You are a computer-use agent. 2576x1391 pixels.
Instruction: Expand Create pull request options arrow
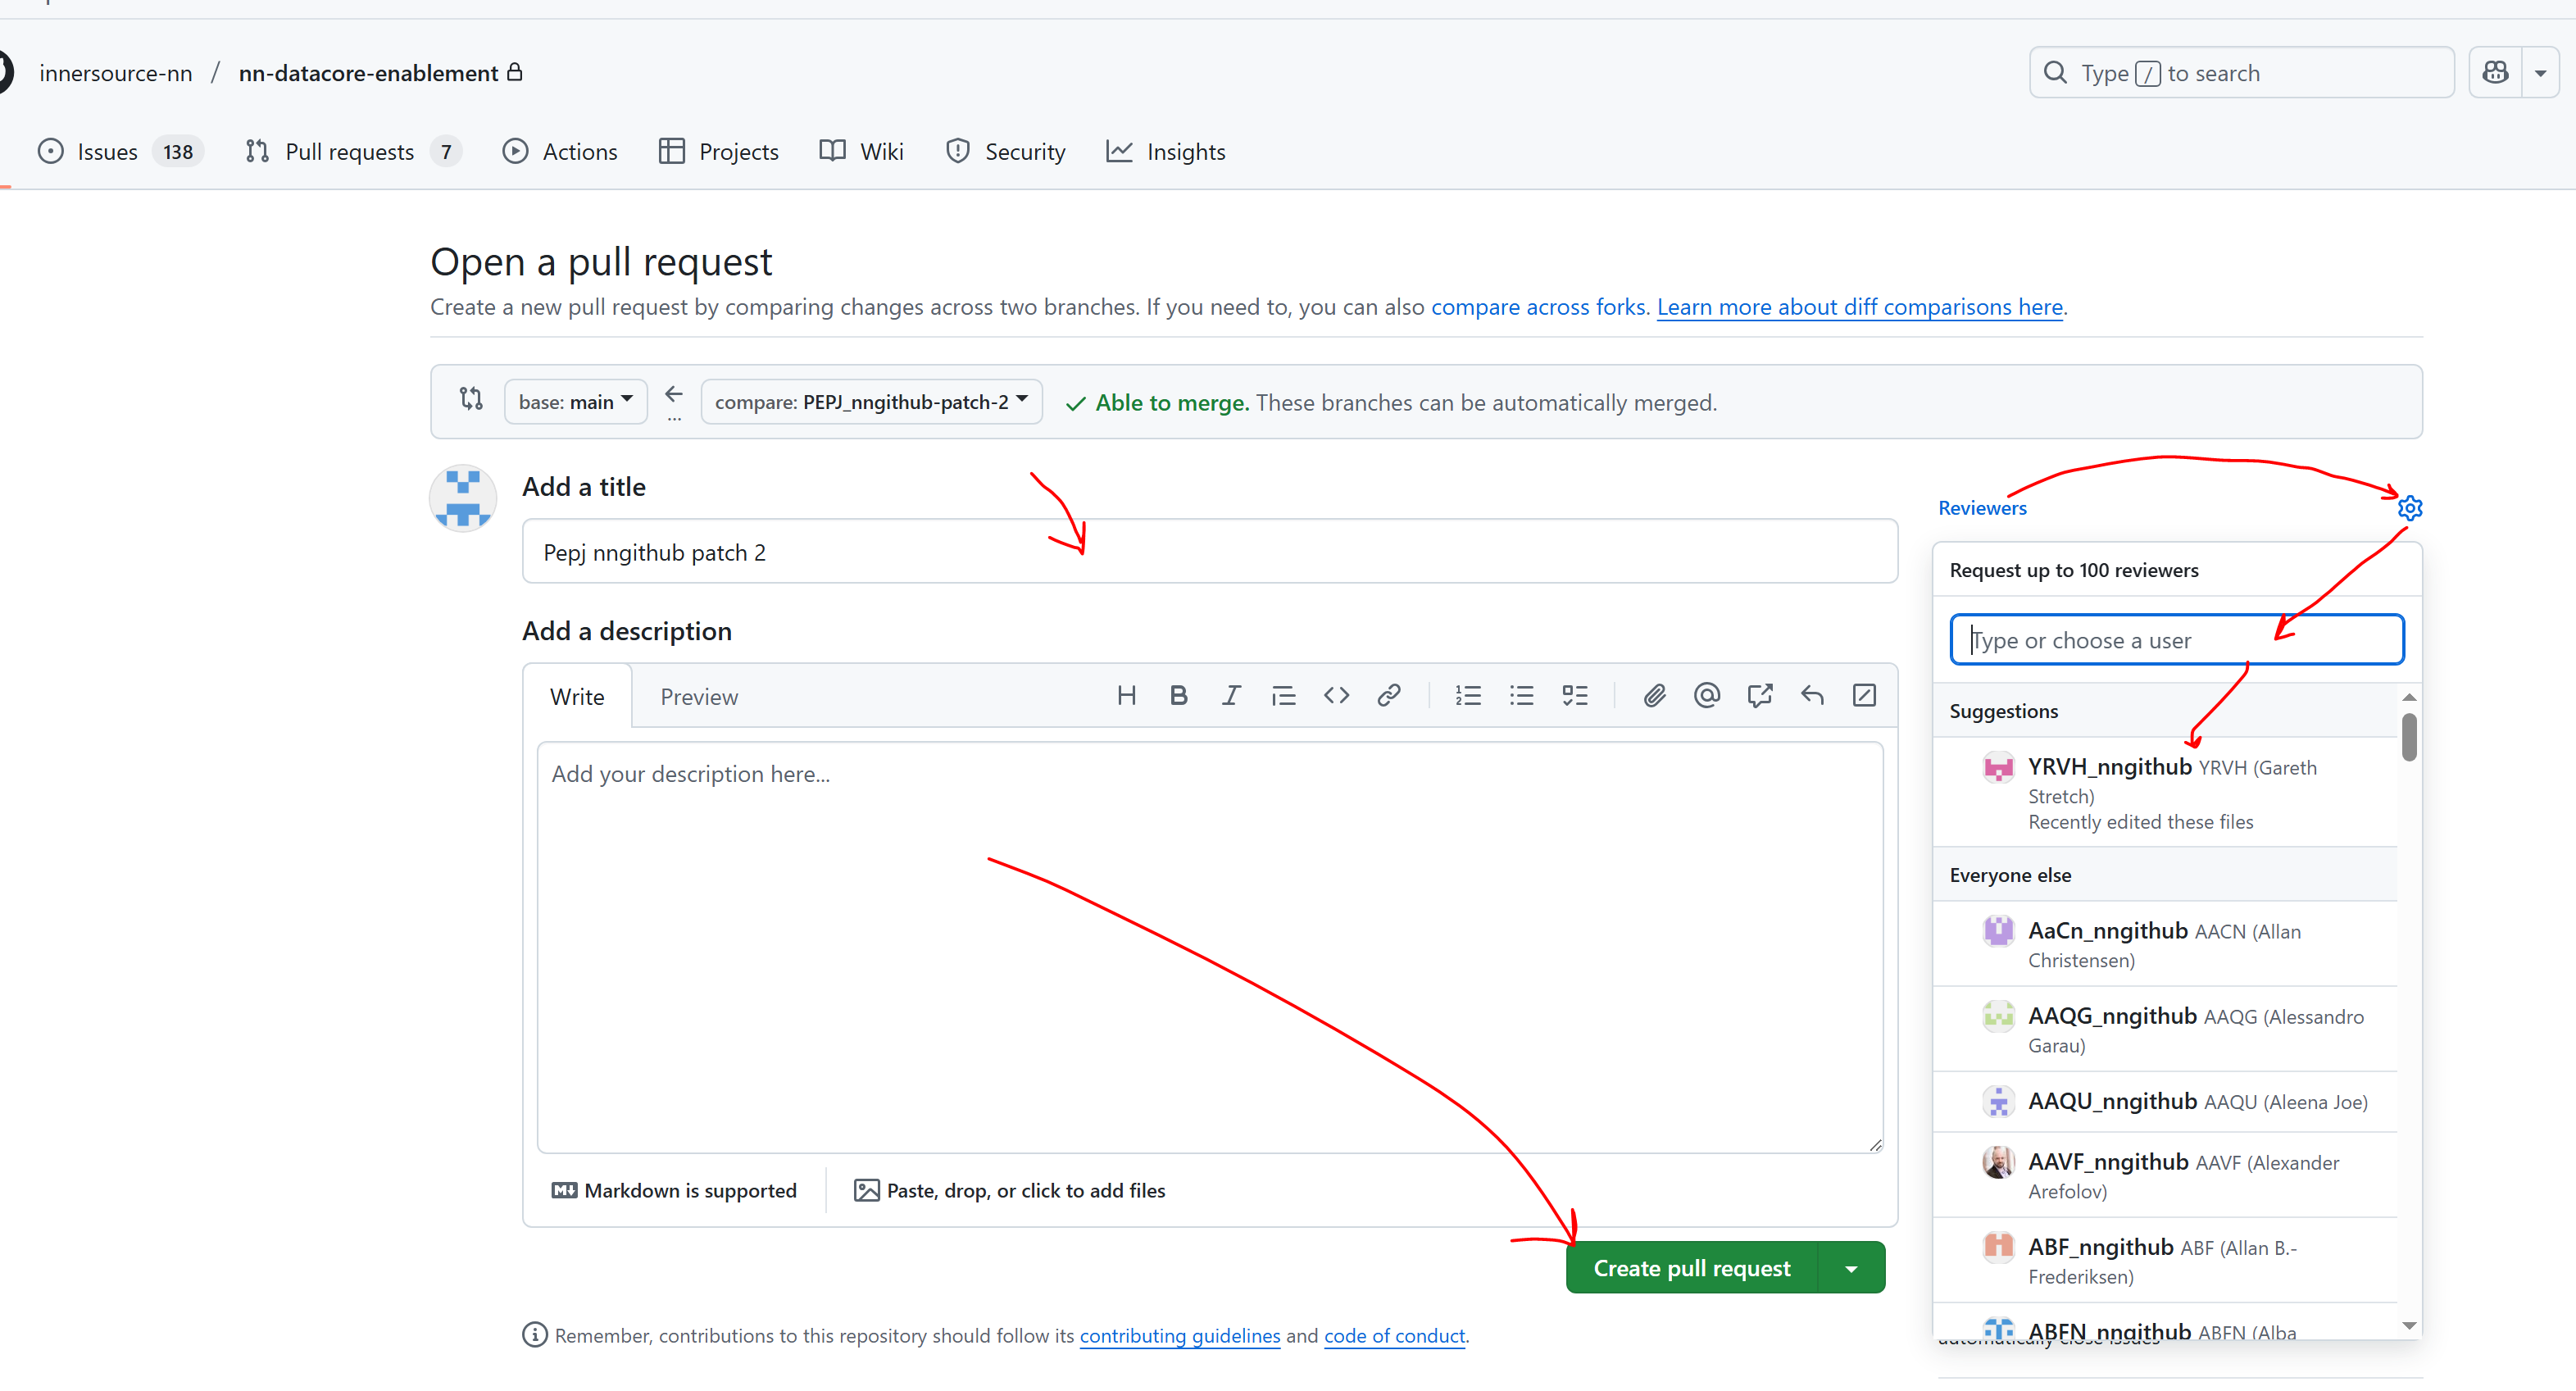click(x=1851, y=1269)
